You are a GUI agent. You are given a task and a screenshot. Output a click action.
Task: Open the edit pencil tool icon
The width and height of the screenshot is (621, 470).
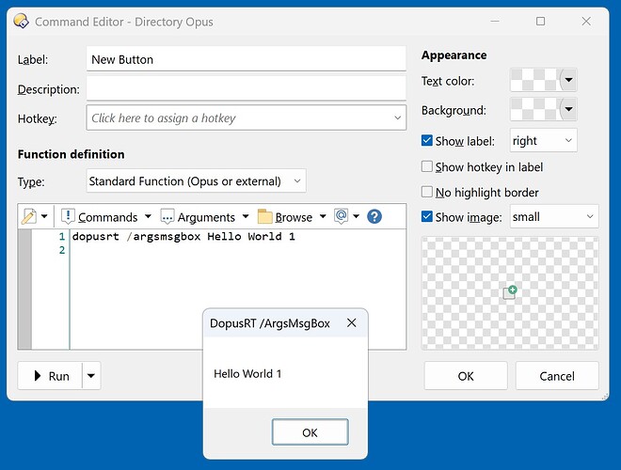(x=29, y=216)
